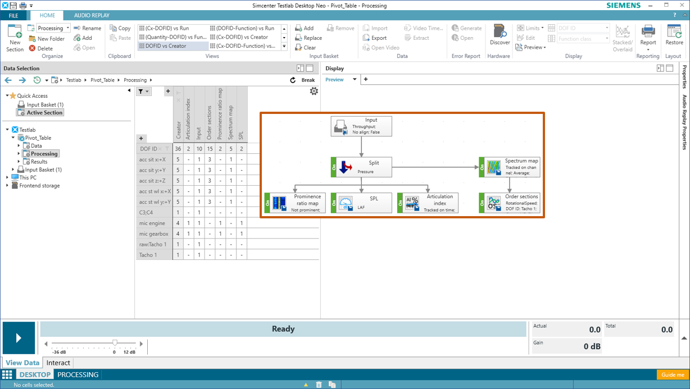
Task: Click the Report printer icon
Action: 648,32
